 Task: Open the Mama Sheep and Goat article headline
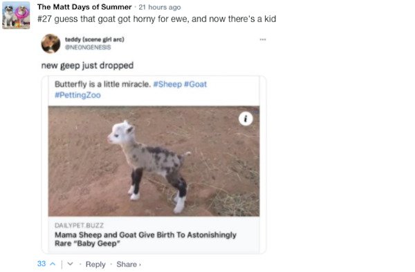[145, 239]
